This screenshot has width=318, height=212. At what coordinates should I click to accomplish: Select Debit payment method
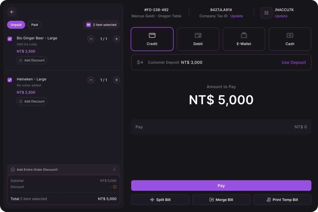click(x=198, y=39)
